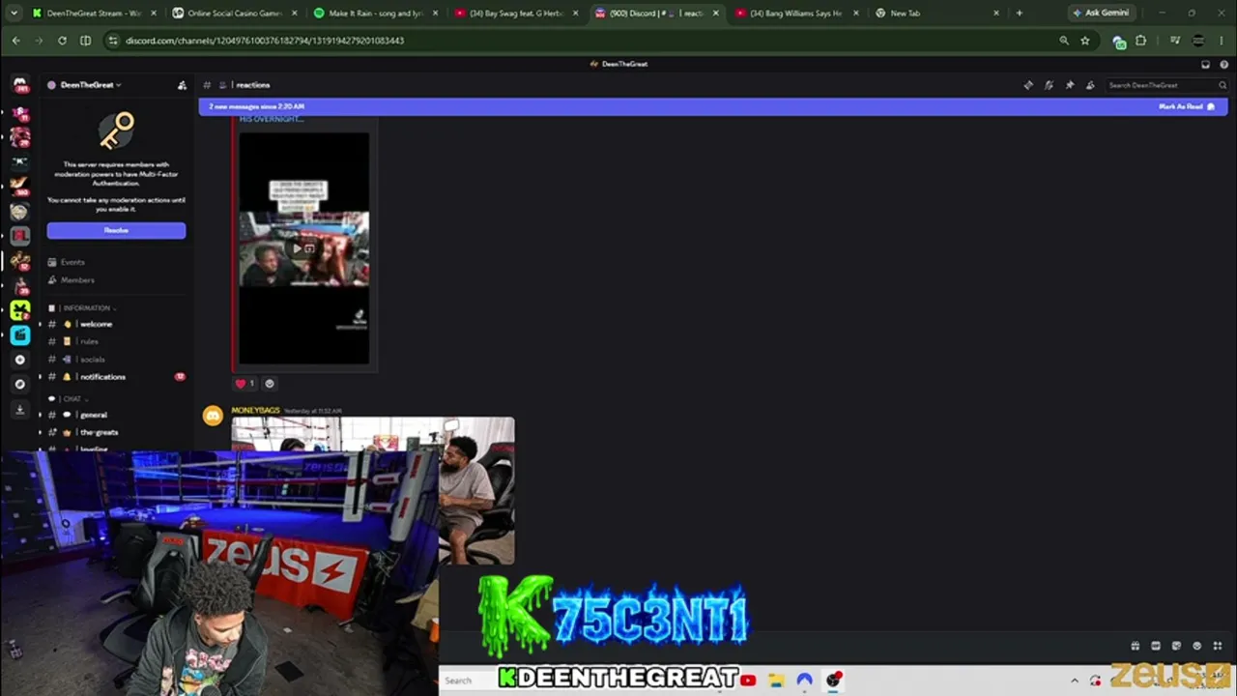This screenshot has height=696, width=1237.
Task: Click the MONEYBAGS username
Action: (x=255, y=411)
